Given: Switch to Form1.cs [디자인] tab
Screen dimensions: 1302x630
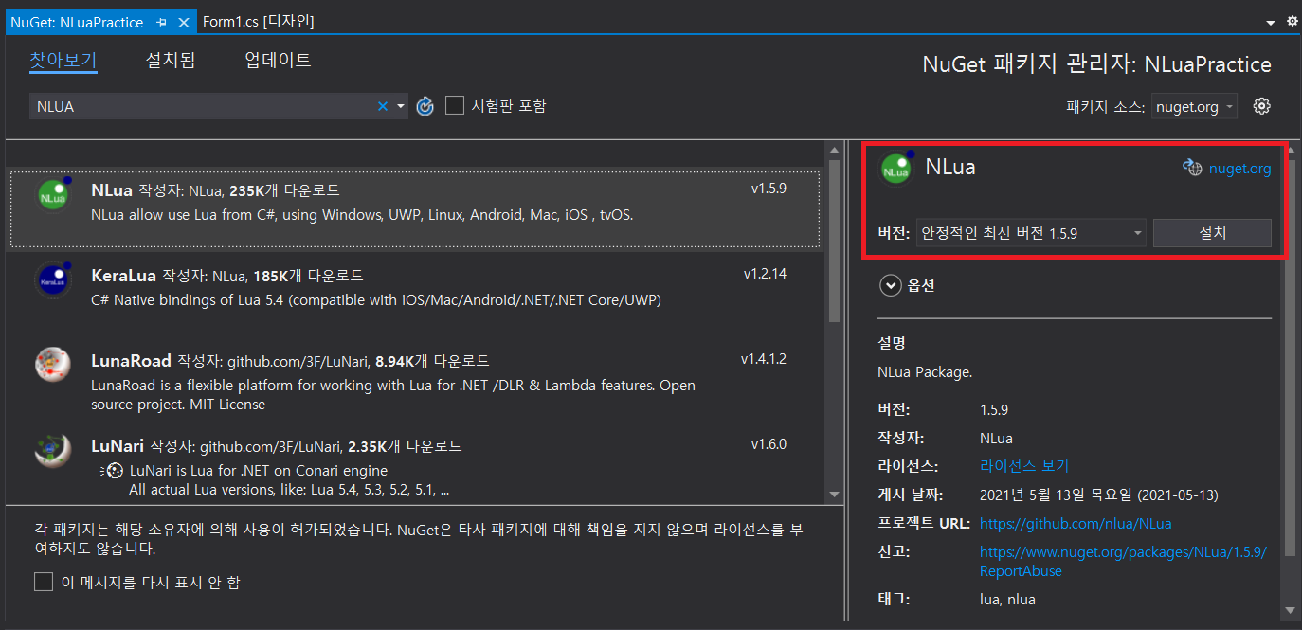Looking at the screenshot, I should coord(259,22).
